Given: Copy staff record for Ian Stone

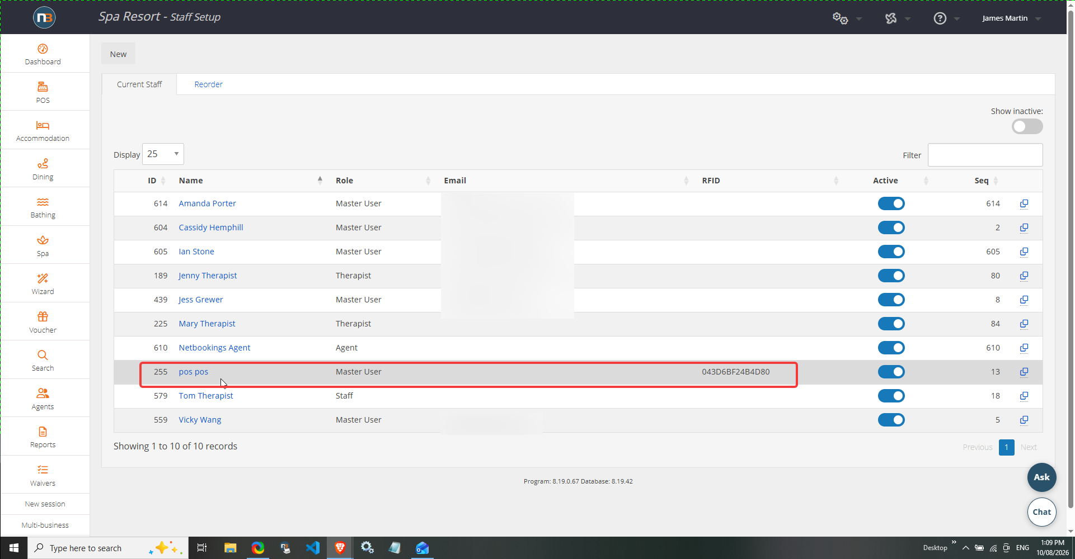Looking at the screenshot, I should [1024, 252].
